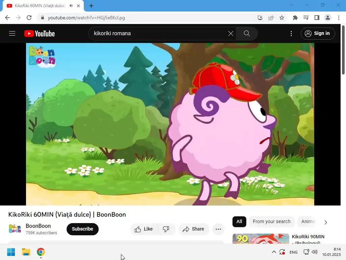
Task: Click the BoonBoon watermark in video
Action: pyautogui.click(x=42, y=57)
